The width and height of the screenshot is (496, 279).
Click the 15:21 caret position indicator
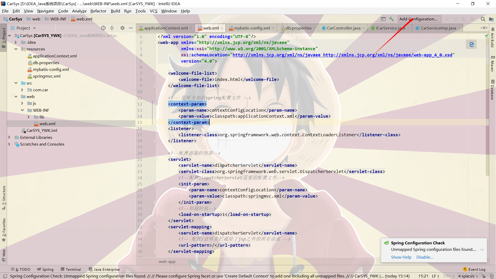[423, 276]
